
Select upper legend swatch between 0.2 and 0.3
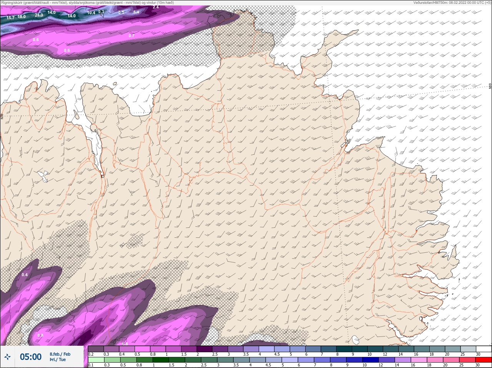coord(96,349)
